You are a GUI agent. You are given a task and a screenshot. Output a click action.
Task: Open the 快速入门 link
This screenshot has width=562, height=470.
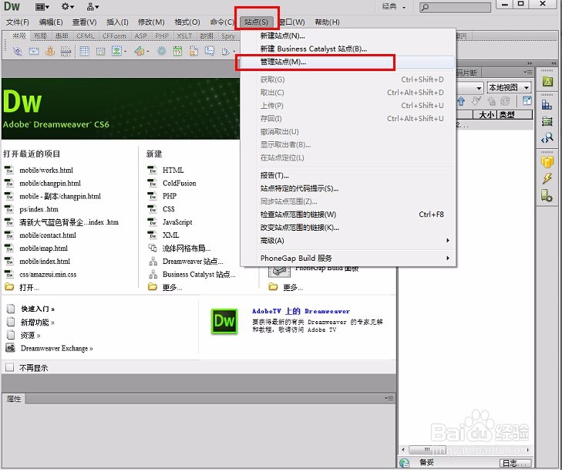pyautogui.click(x=38, y=309)
